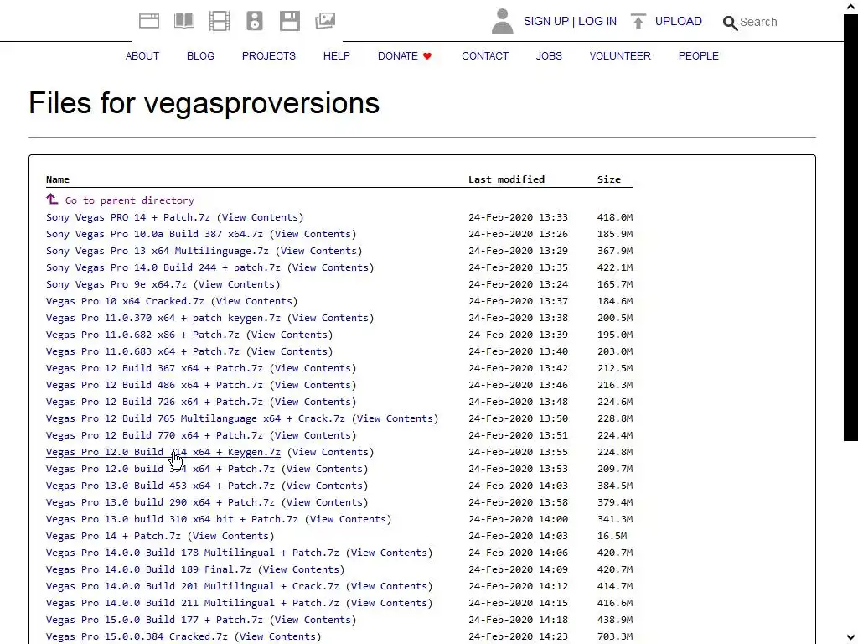Download Vegas Pro 13.0 Build 453 x64 + Patch.7z
This screenshot has height=644, width=858.
coord(160,486)
